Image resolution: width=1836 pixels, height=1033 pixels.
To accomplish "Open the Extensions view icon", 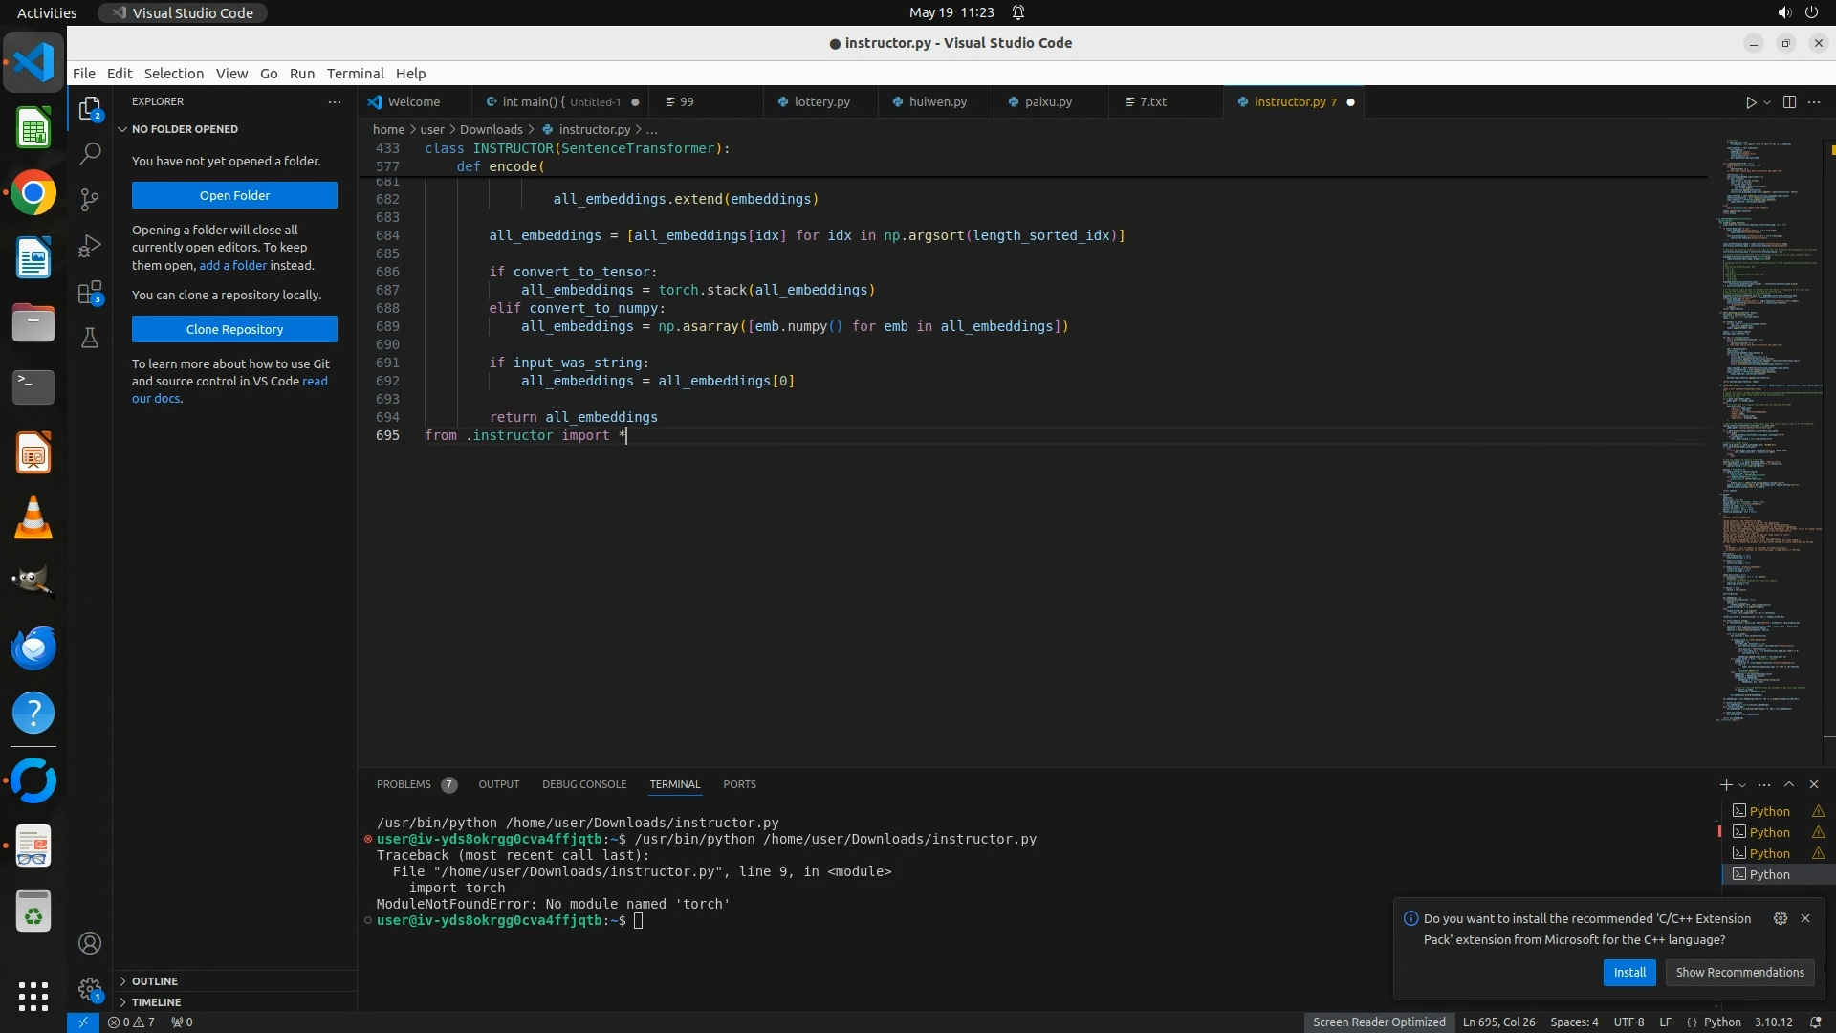I will point(90,293).
